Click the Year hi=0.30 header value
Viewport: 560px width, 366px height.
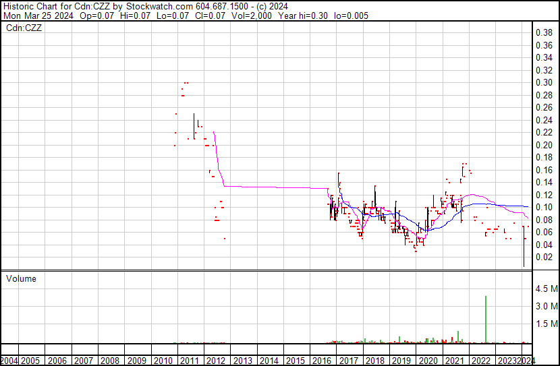pyautogui.click(x=303, y=16)
